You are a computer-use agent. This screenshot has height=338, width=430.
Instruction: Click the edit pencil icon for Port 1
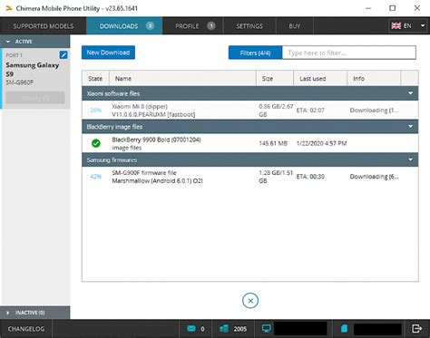tap(64, 55)
